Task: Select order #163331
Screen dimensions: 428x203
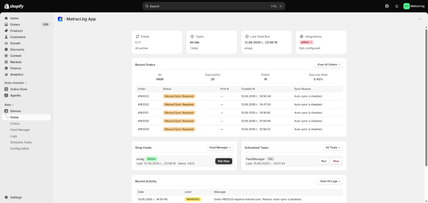Action: point(143,112)
